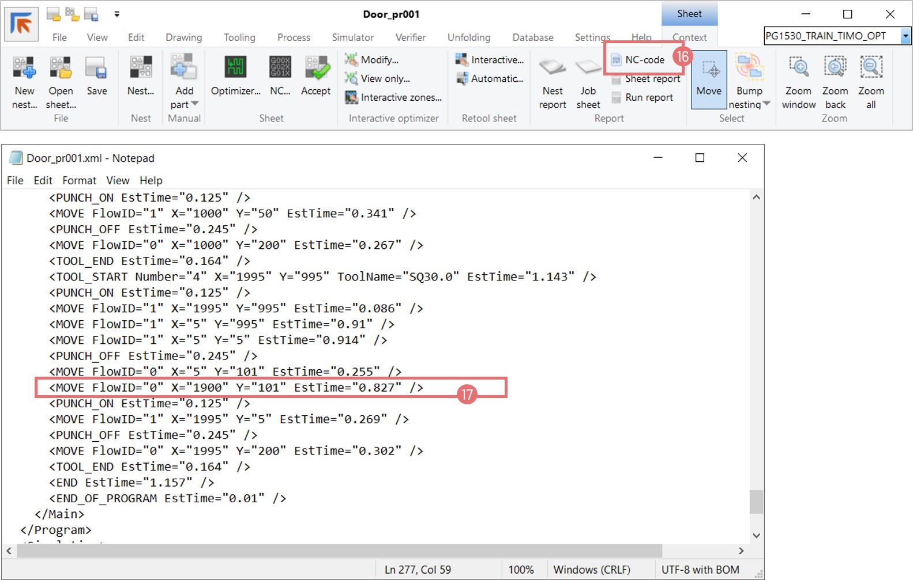Click the Notepad vertical scrollbar thumb
Image resolution: width=913 pixels, height=580 pixels.
(x=756, y=501)
